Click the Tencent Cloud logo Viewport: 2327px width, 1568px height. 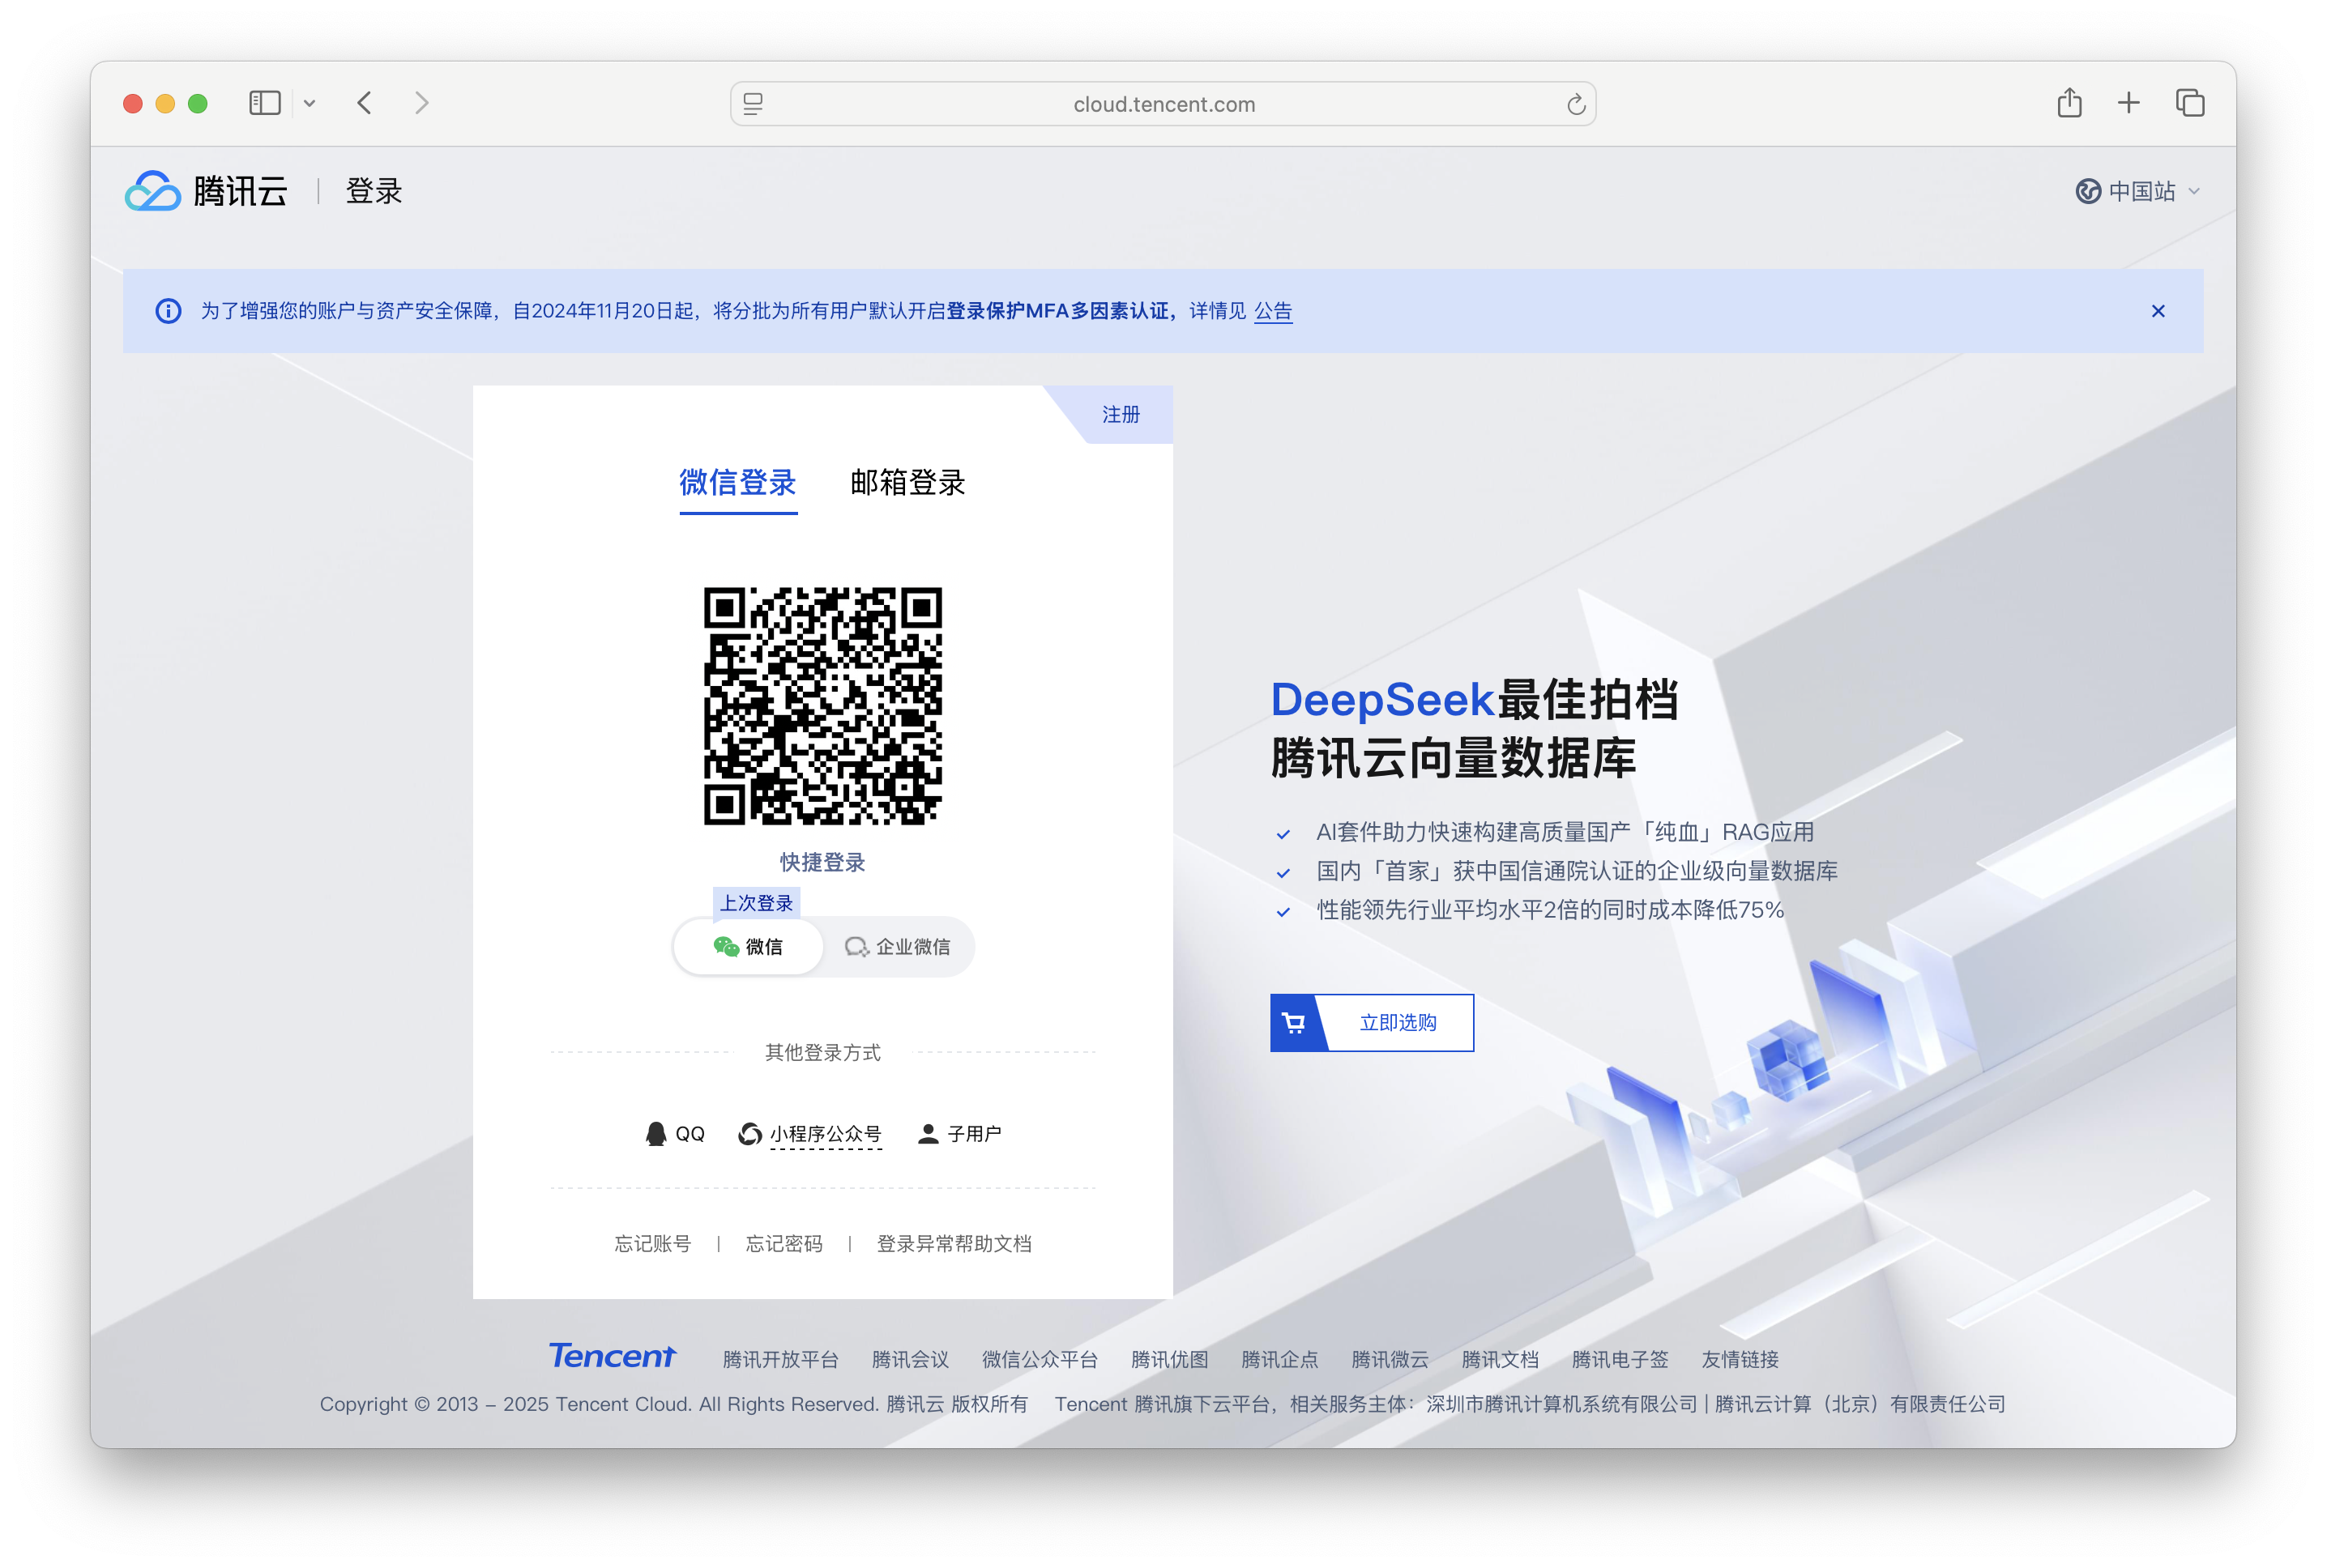(x=204, y=190)
